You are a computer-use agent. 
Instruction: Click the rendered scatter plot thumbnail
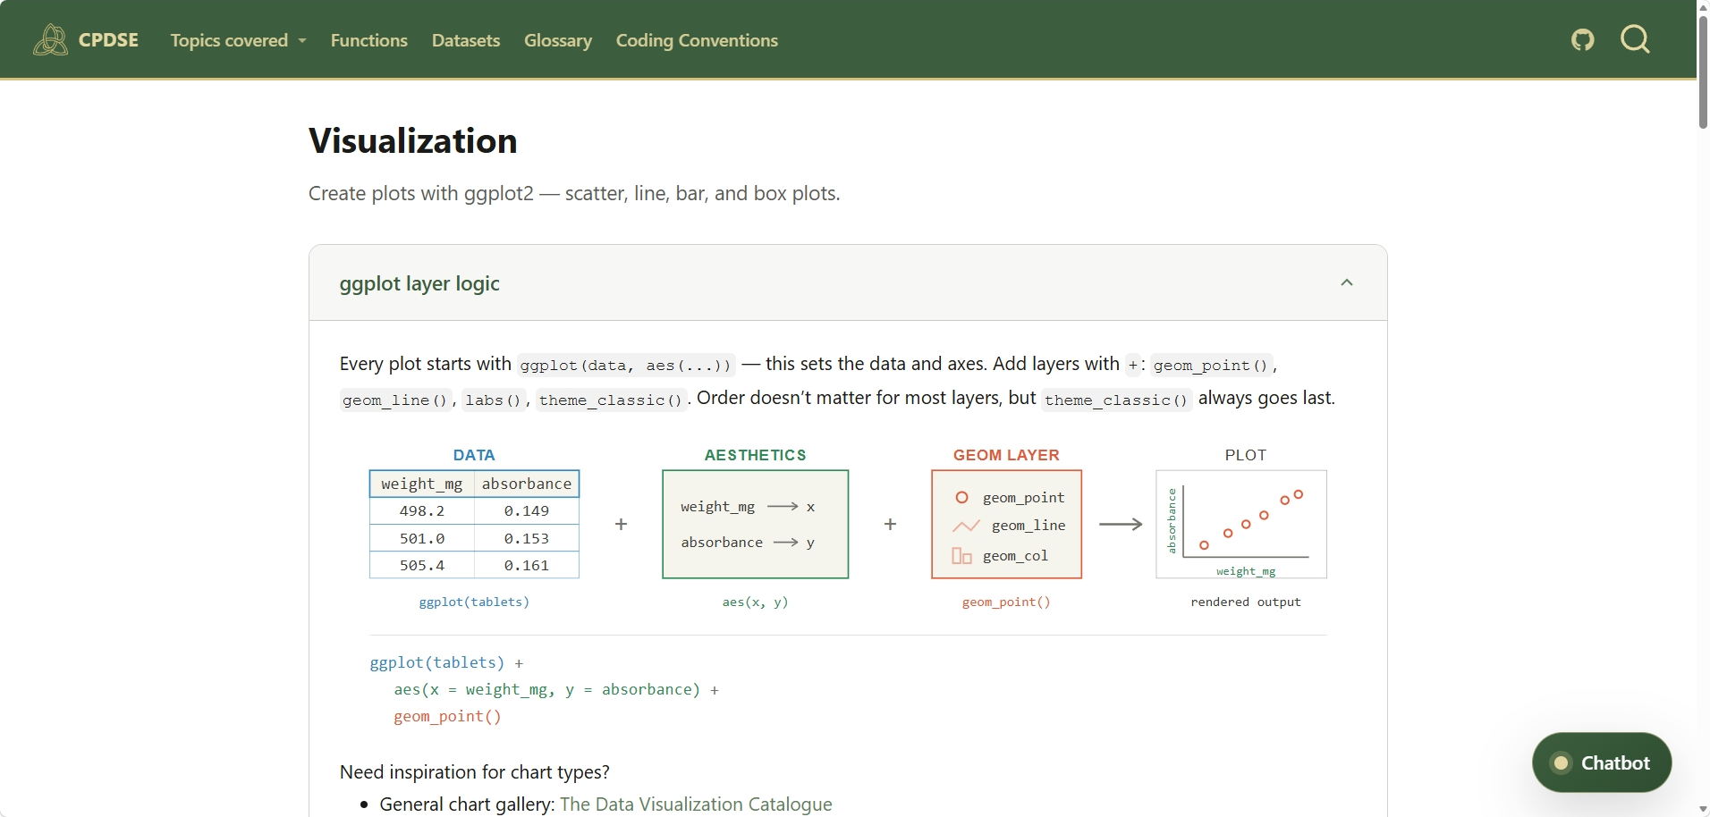[x=1241, y=525]
